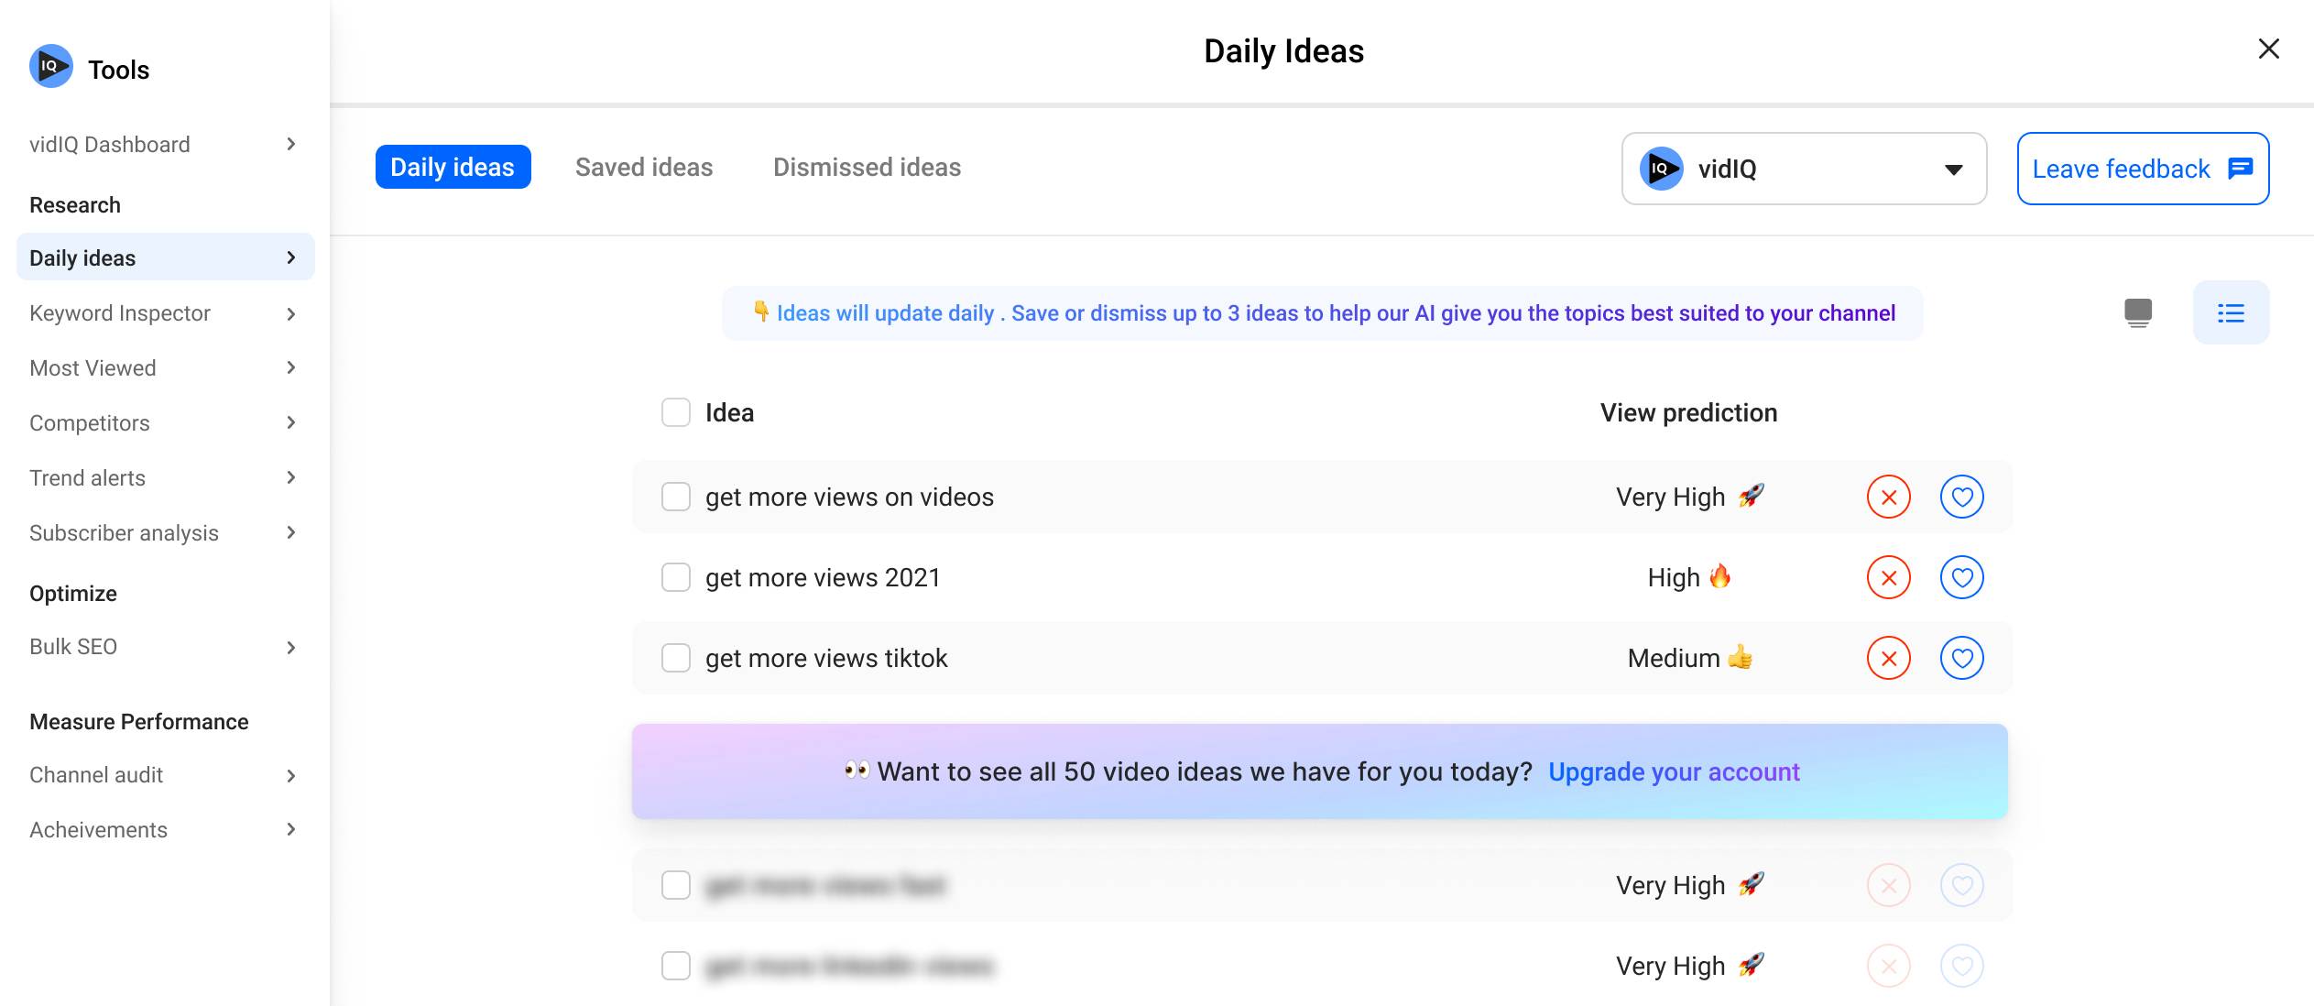Expand the Keyword Inspector sidebar item

tap(165, 313)
